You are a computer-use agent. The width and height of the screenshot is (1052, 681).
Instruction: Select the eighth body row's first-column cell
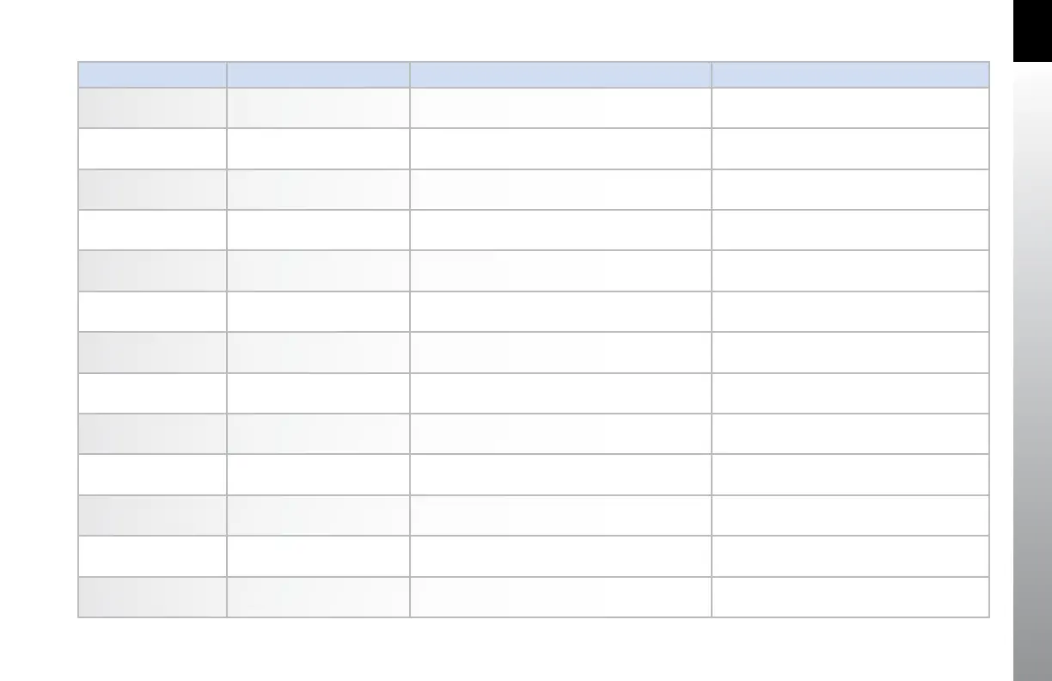(x=152, y=393)
